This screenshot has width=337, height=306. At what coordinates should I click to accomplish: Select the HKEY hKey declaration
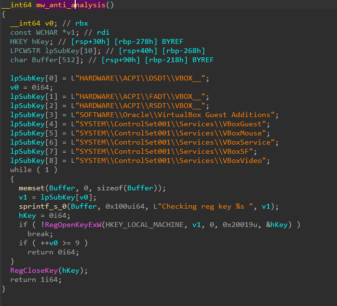[31, 41]
